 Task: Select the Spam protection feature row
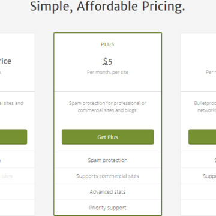(107, 160)
